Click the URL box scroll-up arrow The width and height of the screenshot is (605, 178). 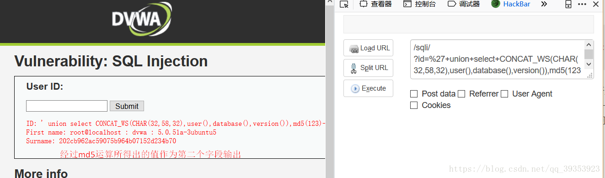(589, 44)
